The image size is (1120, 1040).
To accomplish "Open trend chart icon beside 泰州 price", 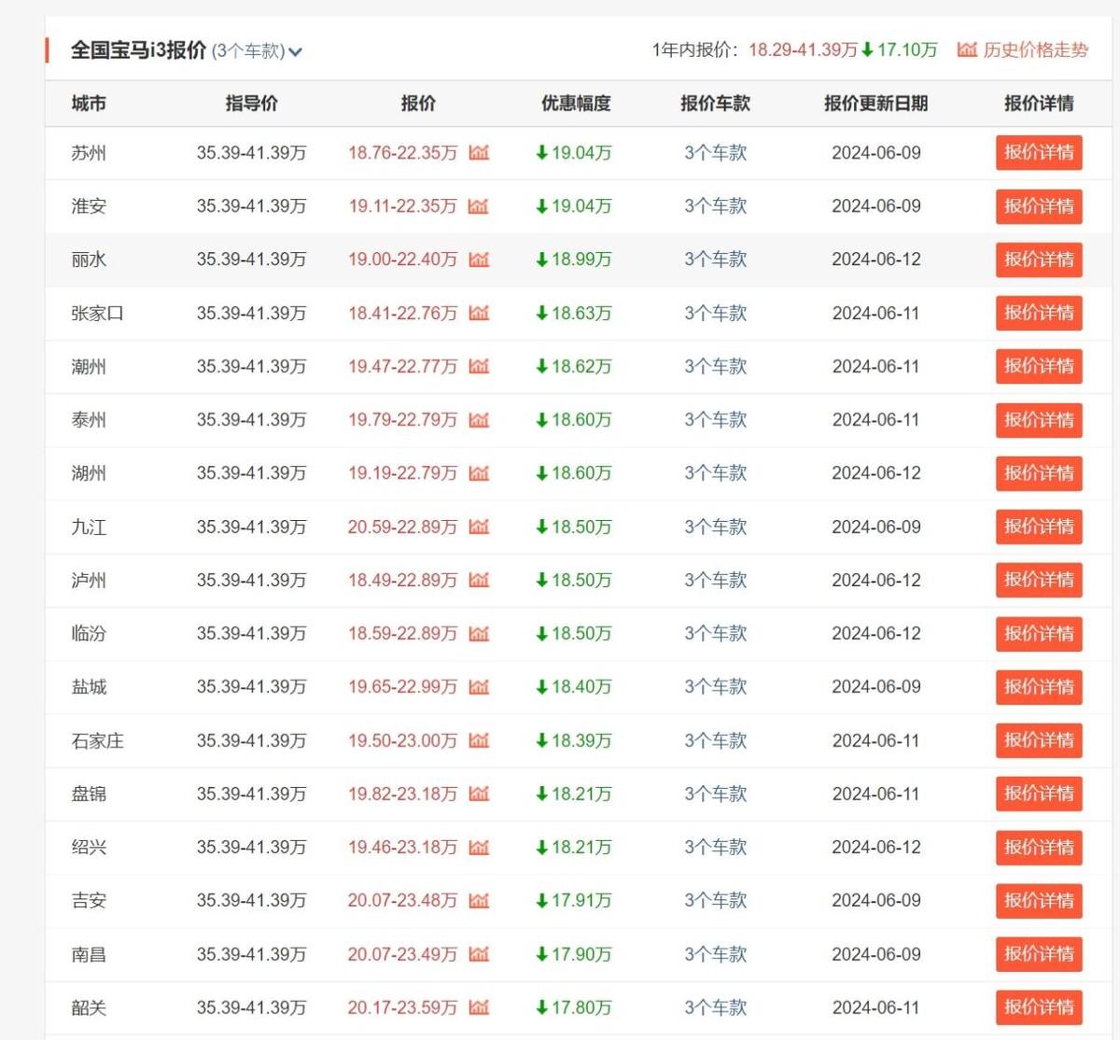I will (x=479, y=420).
